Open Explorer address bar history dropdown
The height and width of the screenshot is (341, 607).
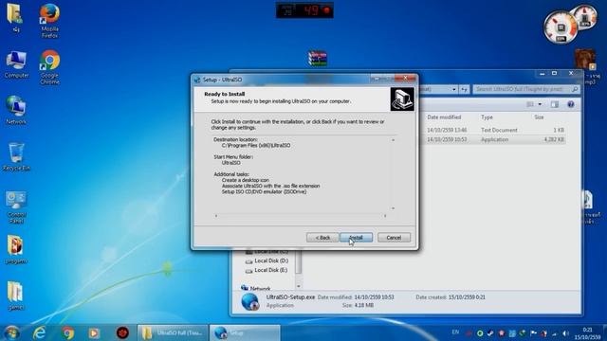point(453,89)
